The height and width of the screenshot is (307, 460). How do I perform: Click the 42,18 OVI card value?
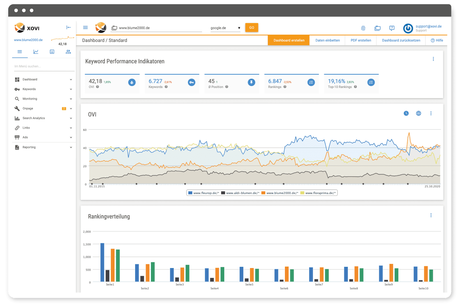coord(95,81)
